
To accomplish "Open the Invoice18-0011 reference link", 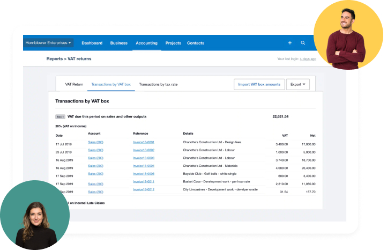I will 144,182.
